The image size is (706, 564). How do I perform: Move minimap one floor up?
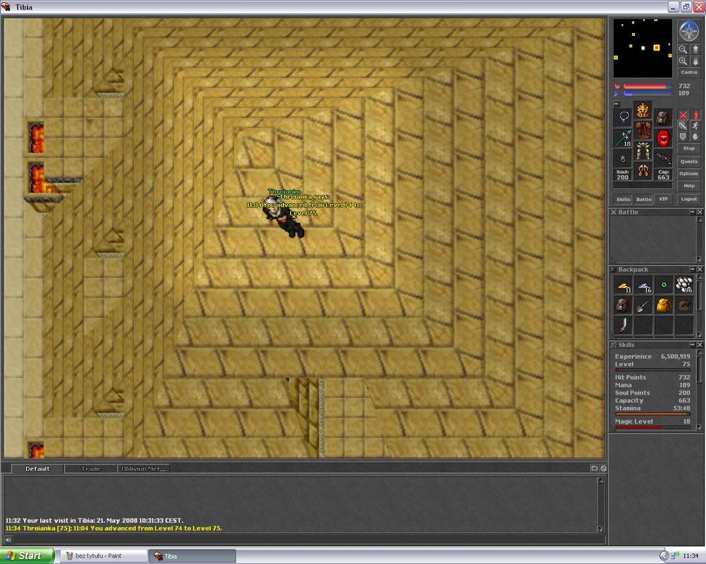[x=695, y=49]
